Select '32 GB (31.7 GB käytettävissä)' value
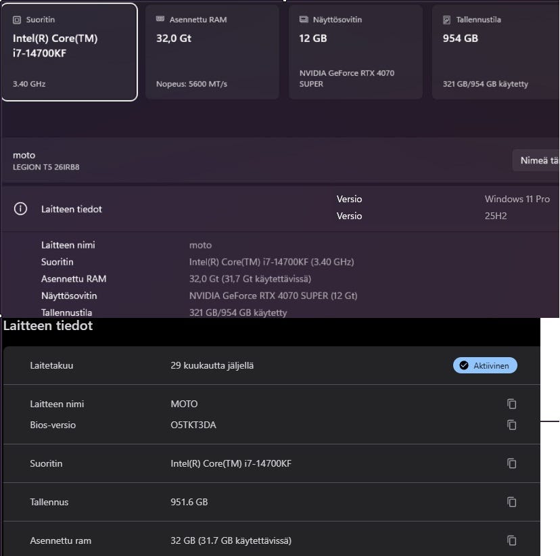Viewport: 560px width, 556px height. click(x=231, y=540)
